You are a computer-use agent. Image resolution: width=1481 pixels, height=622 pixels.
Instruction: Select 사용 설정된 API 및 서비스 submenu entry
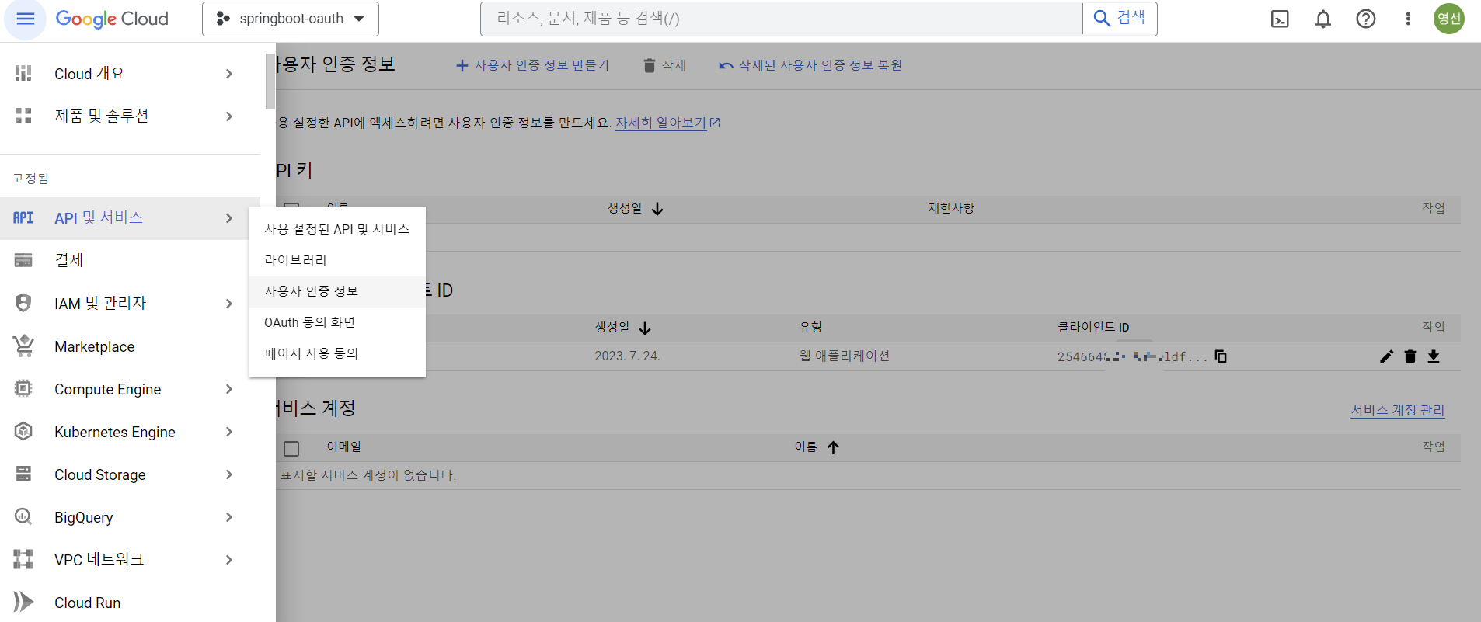coord(336,229)
